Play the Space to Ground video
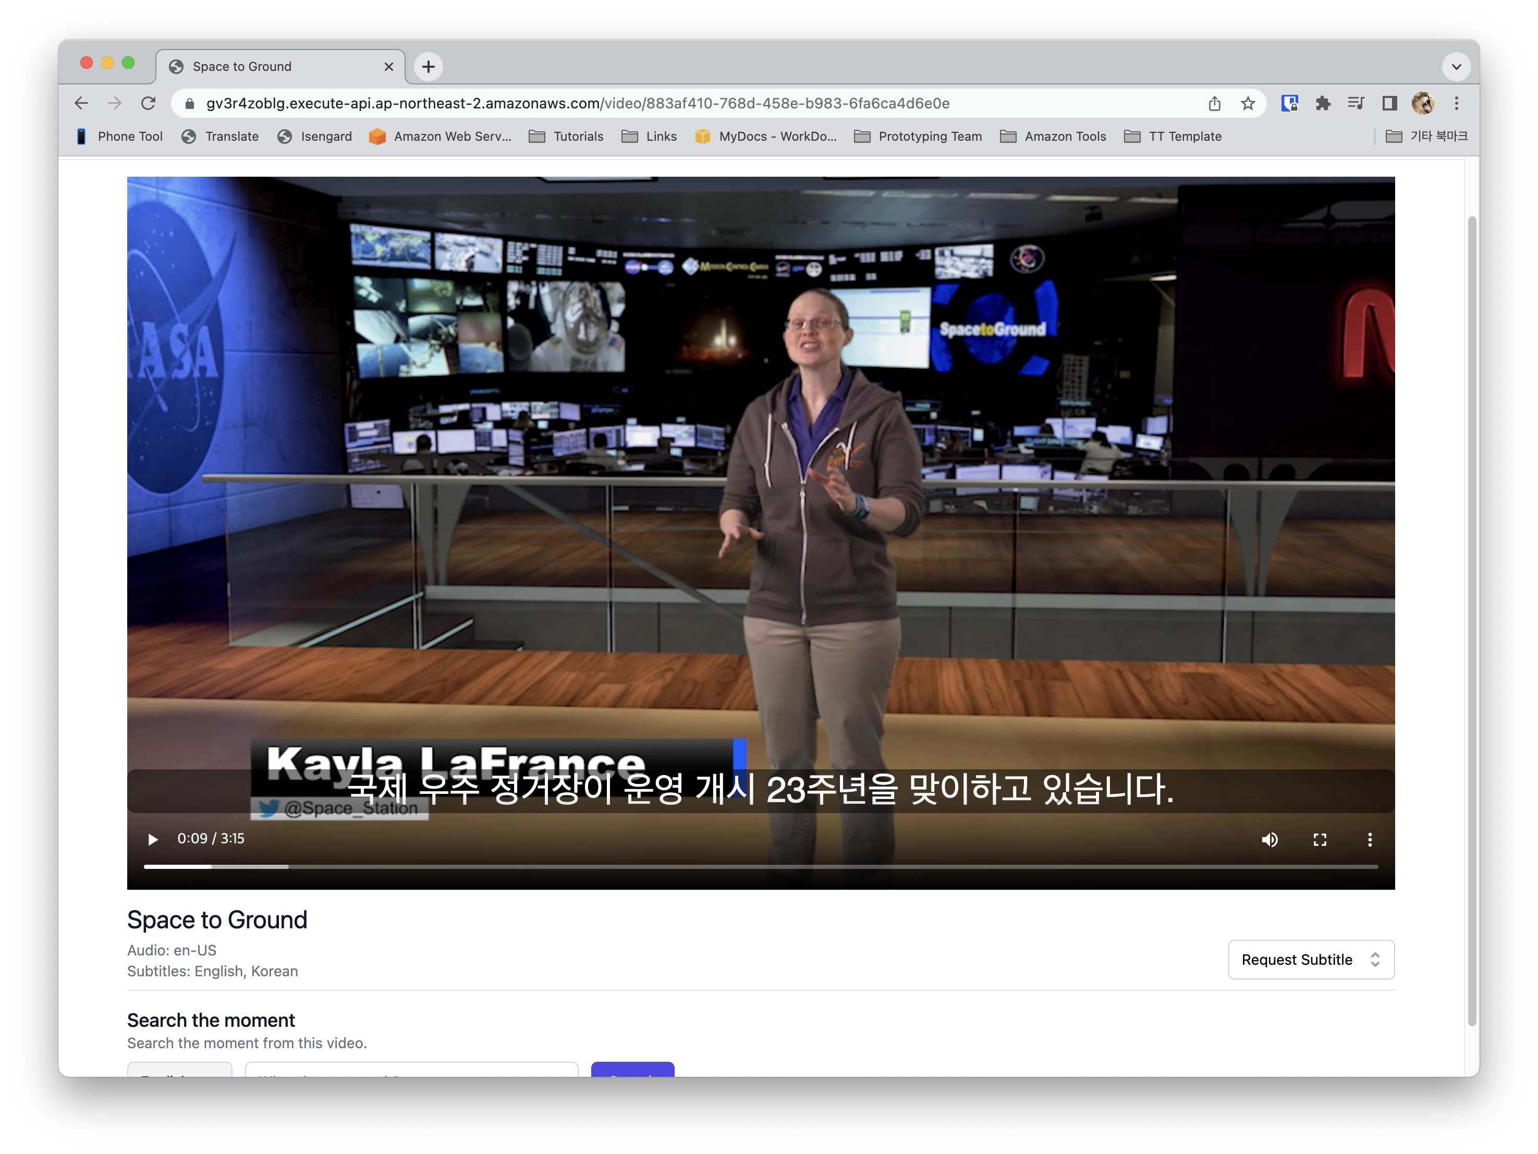This screenshot has width=1538, height=1154. coord(153,839)
